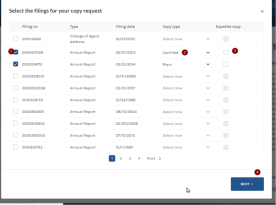Click red annotation marker number 2
This screenshot has height=205, width=276.
coord(185,52)
